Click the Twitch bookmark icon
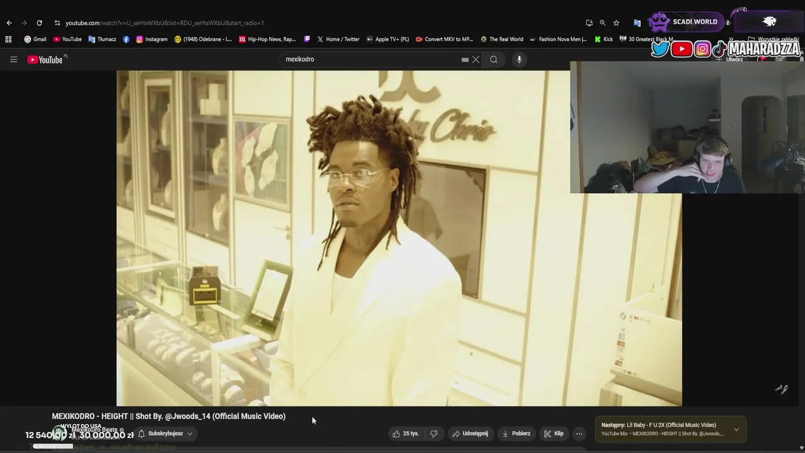Screen dimensions: 805x453 coord(307,39)
